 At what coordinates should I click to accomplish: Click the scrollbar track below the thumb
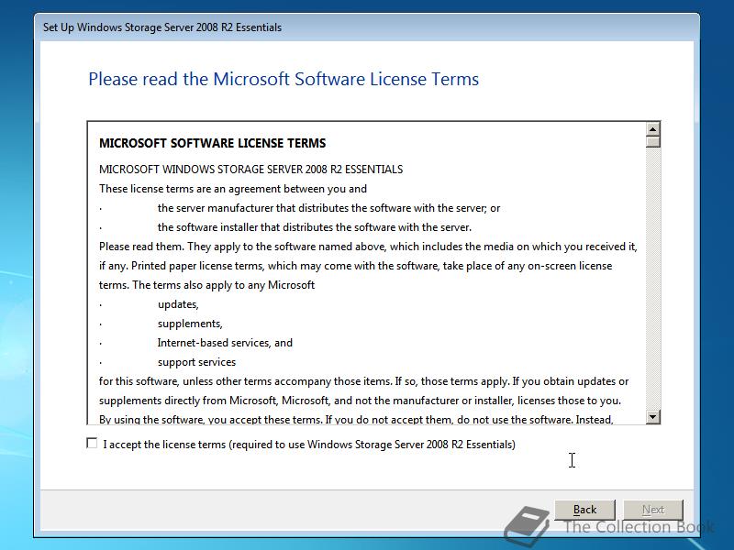click(652, 279)
